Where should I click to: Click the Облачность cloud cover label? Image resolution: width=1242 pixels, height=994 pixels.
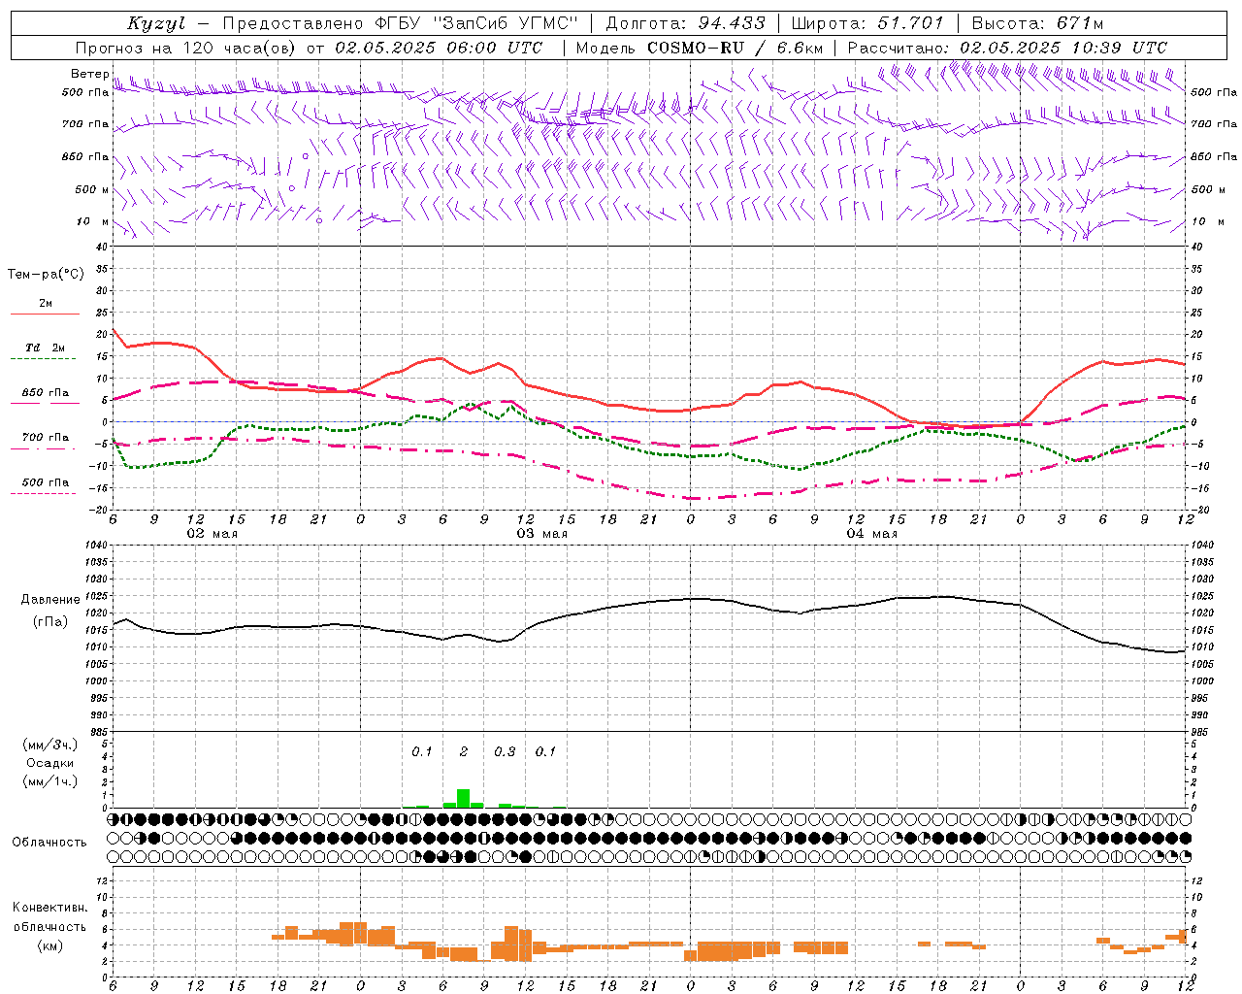[x=49, y=842]
